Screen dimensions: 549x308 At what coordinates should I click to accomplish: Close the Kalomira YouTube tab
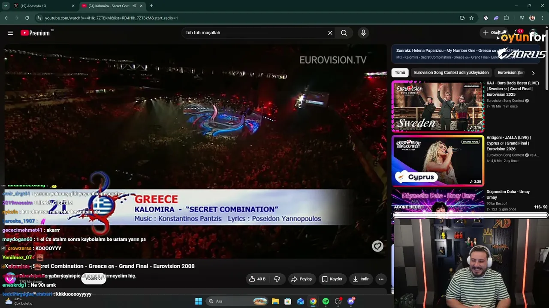pos(141,6)
